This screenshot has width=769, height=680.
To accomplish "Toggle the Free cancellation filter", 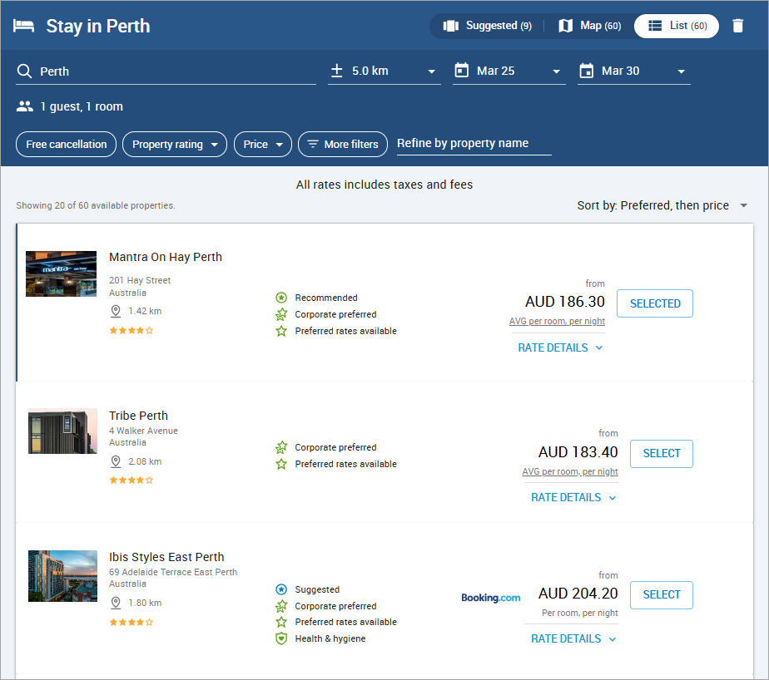I will [67, 144].
